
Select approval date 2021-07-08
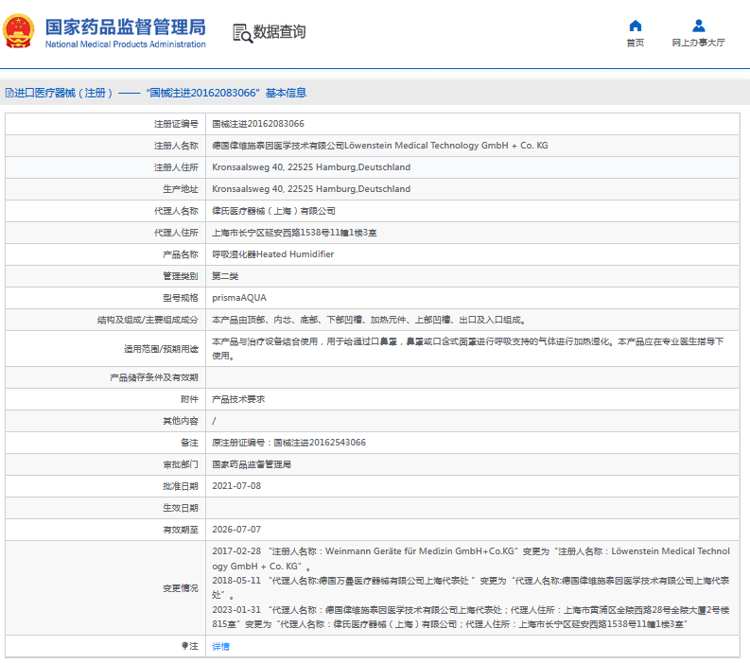[x=236, y=486]
